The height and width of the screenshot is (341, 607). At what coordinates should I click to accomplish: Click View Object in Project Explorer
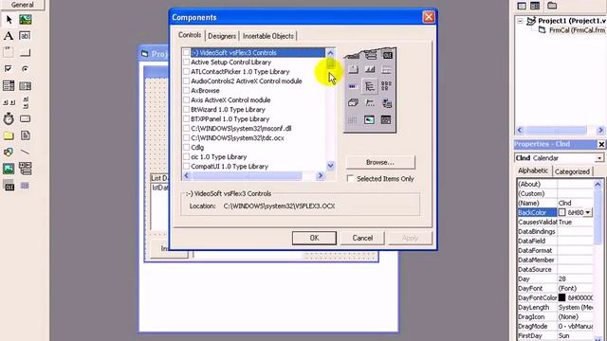[x=535, y=6]
